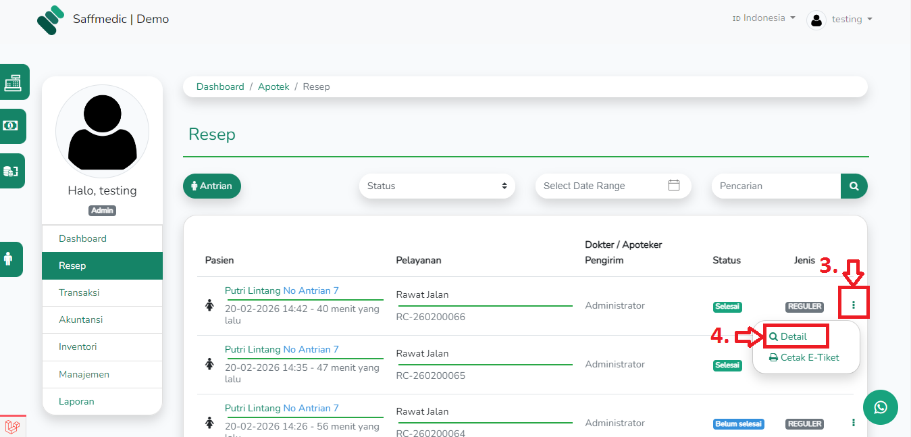The image size is (911, 437).
Task: Expand the Status filter dropdown
Action: pyautogui.click(x=437, y=186)
